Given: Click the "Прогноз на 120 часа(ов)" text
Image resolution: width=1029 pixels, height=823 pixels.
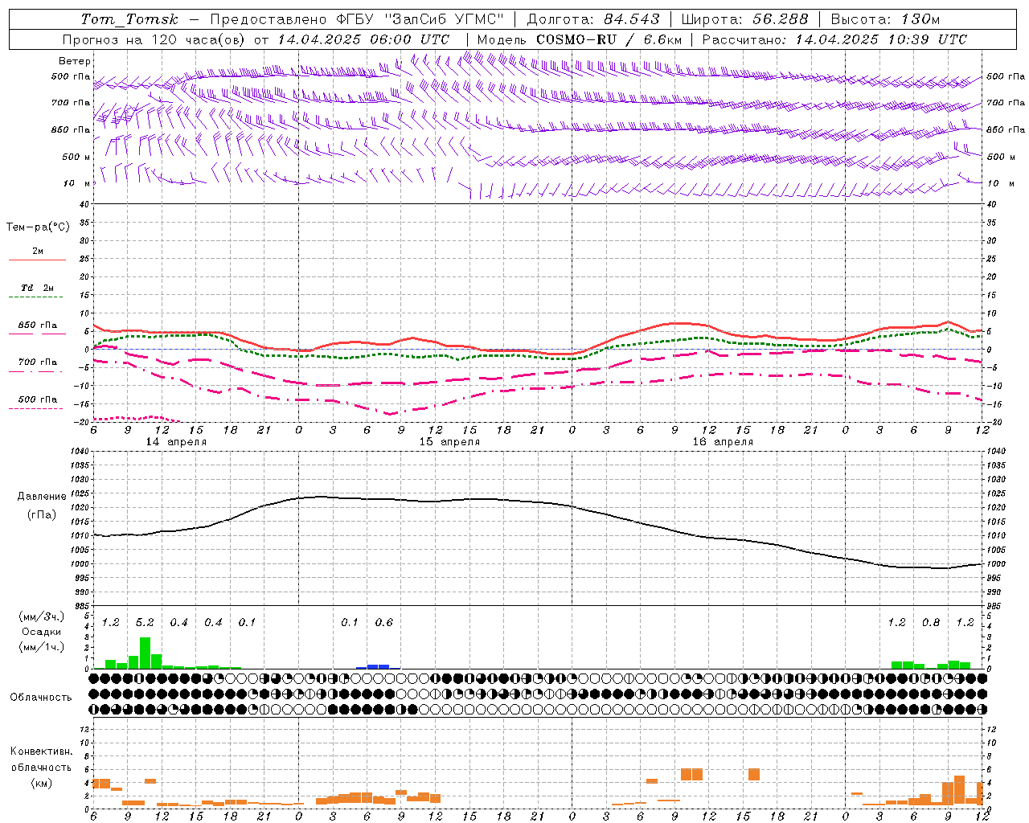Looking at the screenshot, I should (154, 39).
